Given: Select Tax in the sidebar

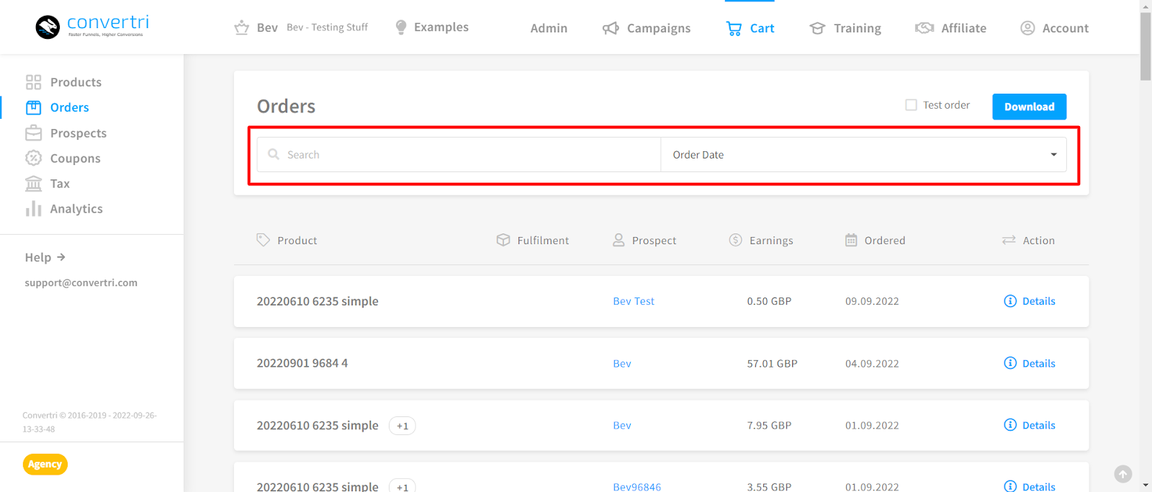Looking at the screenshot, I should click(60, 184).
